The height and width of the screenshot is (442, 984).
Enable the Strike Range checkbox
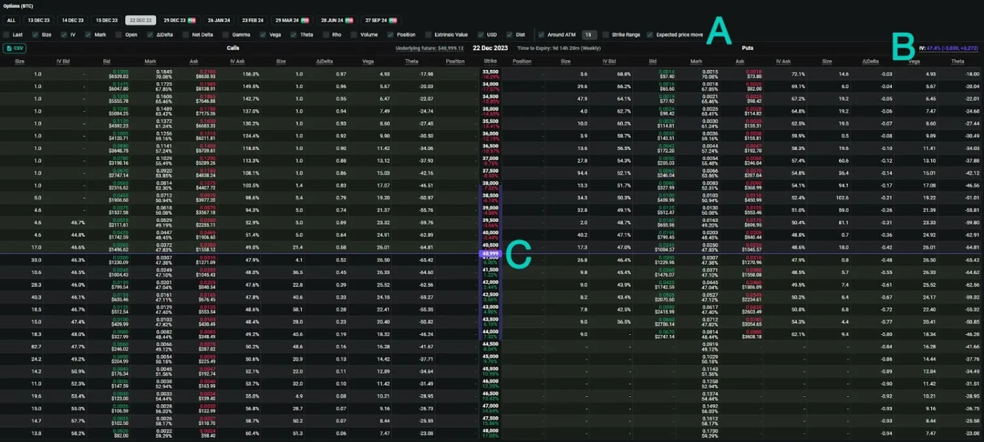[605, 35]
